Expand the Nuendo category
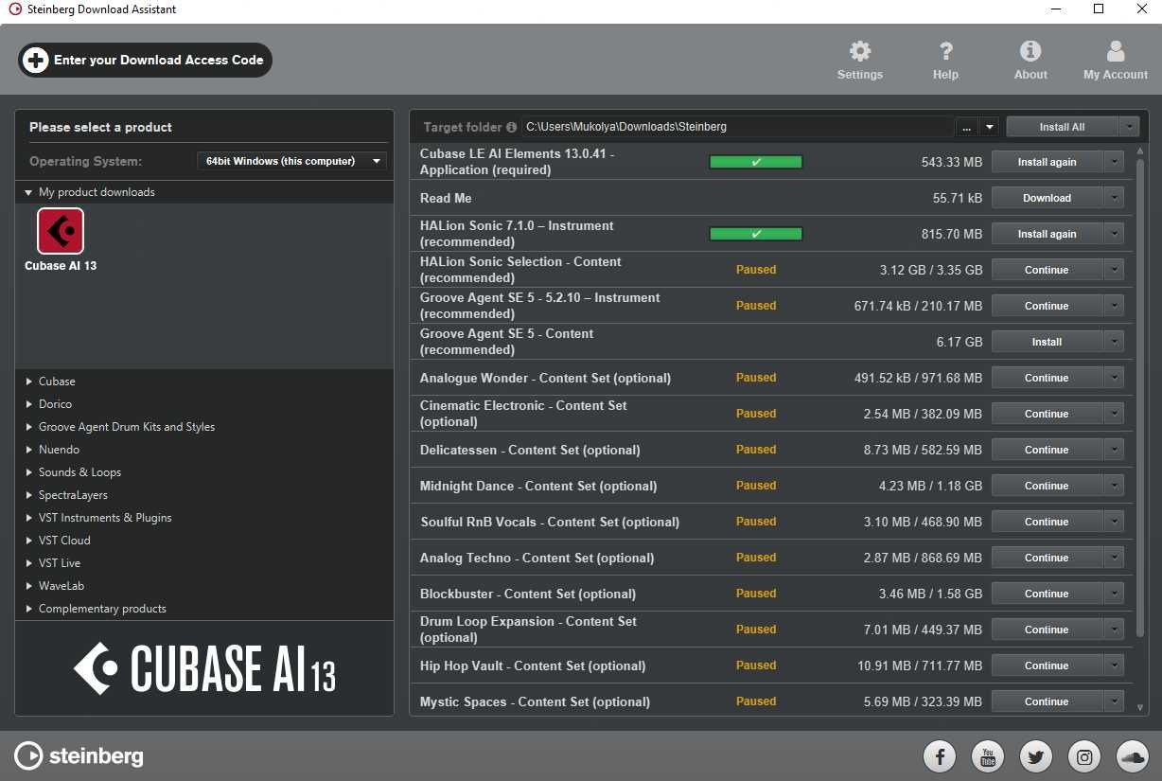This screenshot has height=781, width=1162. coord(29,450)
